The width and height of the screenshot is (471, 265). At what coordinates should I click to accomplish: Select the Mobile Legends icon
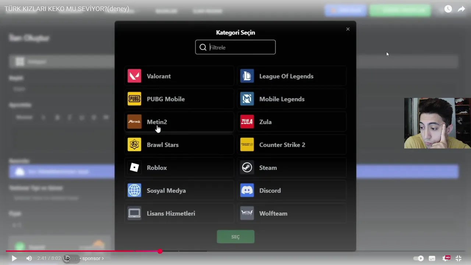(x=247, y=99)
